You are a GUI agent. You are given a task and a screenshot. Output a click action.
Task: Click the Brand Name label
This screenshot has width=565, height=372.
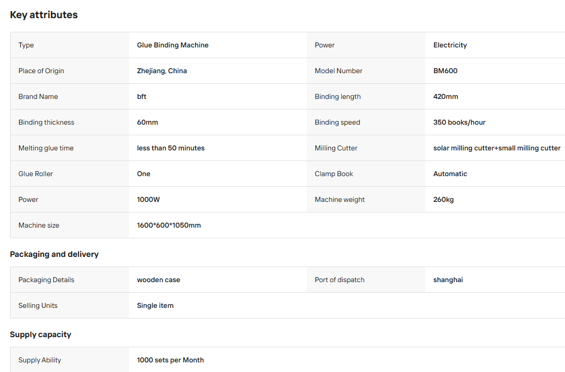click(x=38, y=97)
